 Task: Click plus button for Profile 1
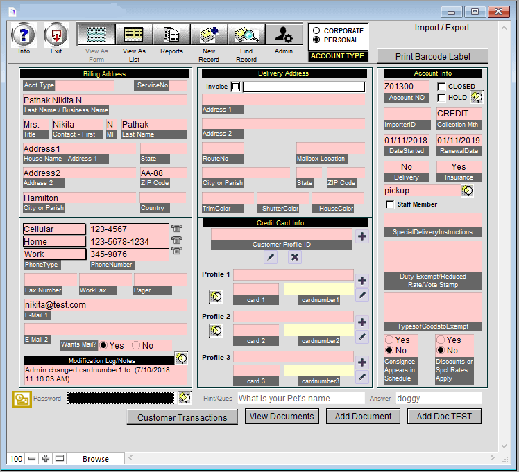coord(361,281)
